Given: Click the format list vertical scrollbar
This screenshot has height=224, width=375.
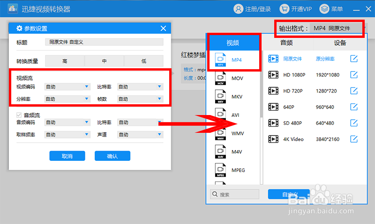Looking at the screenshot, I should coord(262,84).
